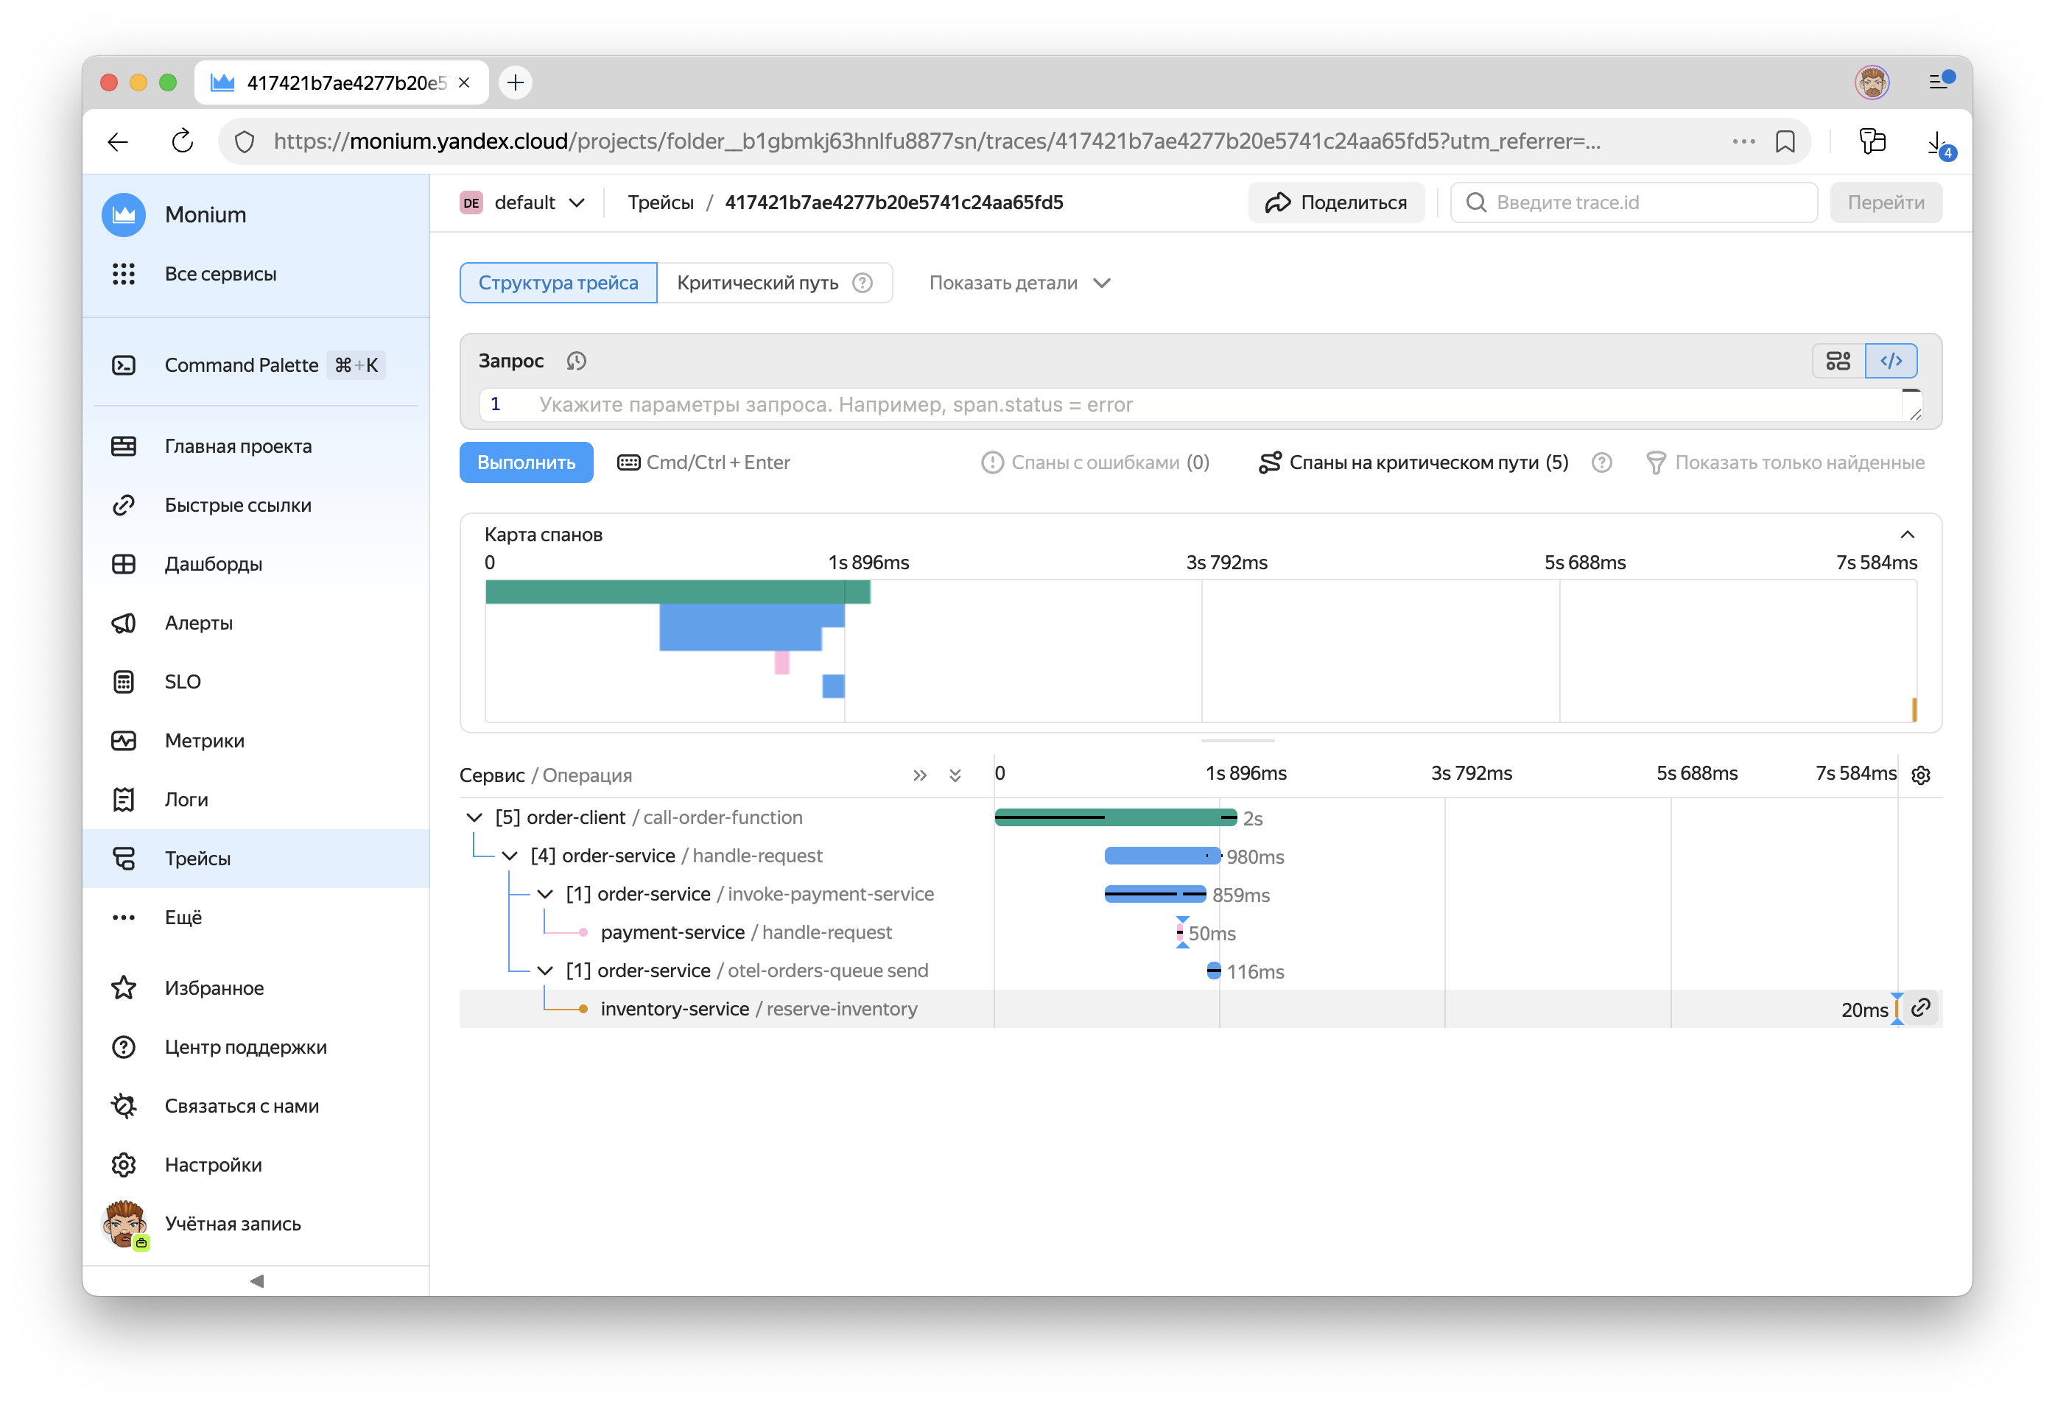
Task: Switch to Критический путь tab
Action: pos(757,283)
